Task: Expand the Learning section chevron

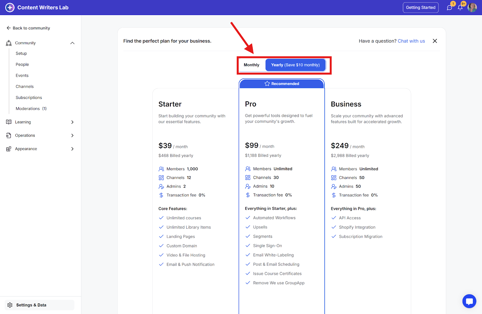Action: coord(72,122)
